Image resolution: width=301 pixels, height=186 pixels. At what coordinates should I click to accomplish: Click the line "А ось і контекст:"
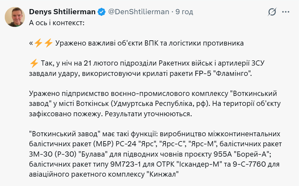pyautogui.click(x=56, y=23)
